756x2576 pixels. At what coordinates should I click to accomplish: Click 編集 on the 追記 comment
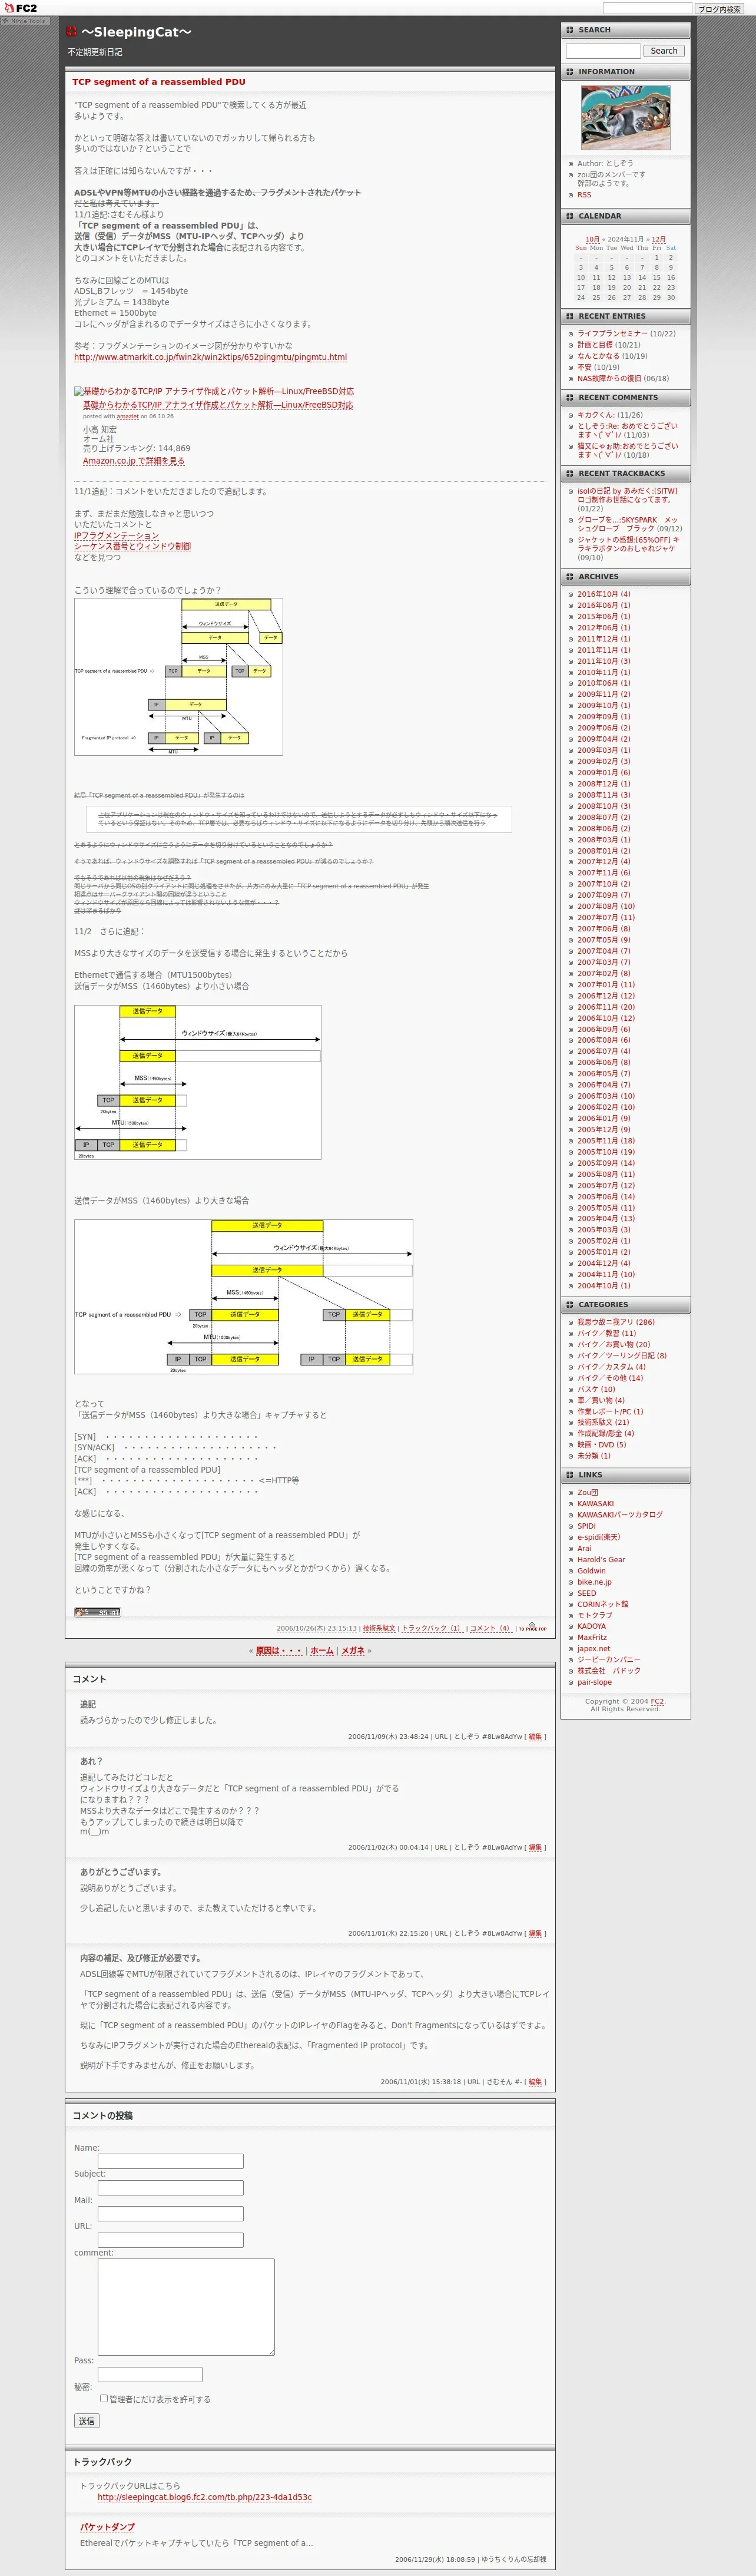[535, 1737]
